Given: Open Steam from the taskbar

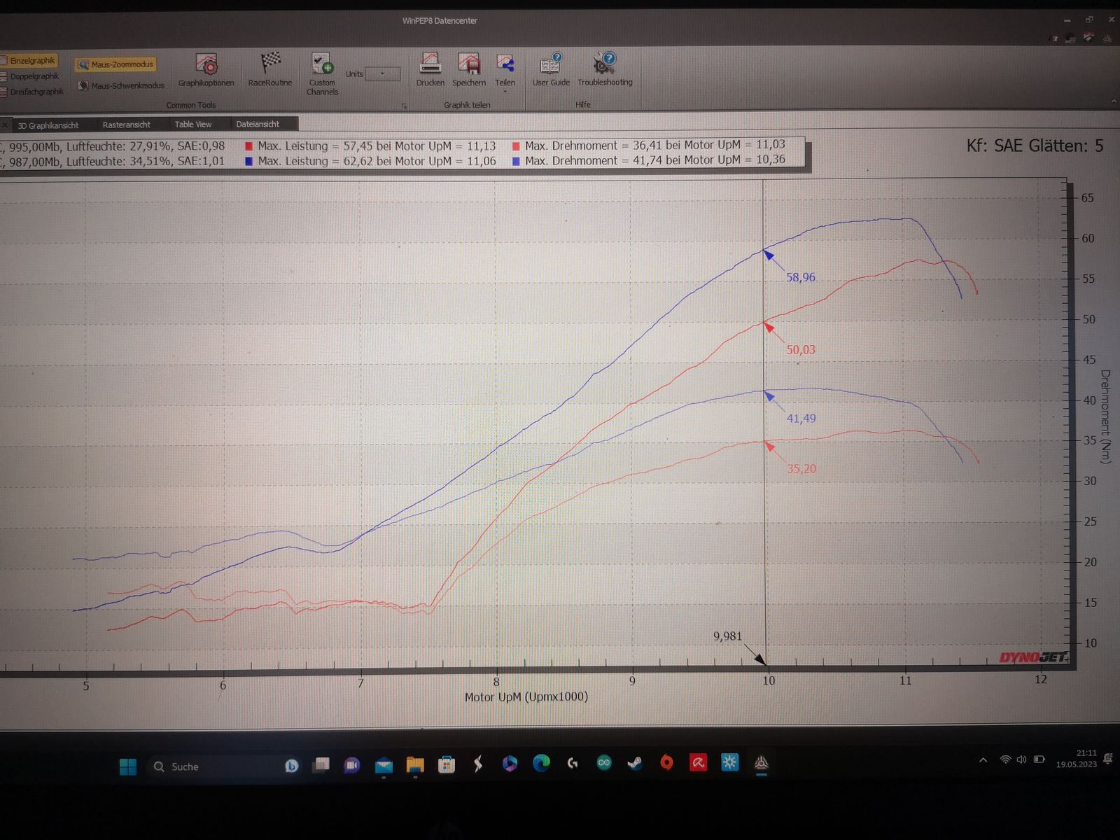Looking at the screenshot, I should tap(636, 764).
